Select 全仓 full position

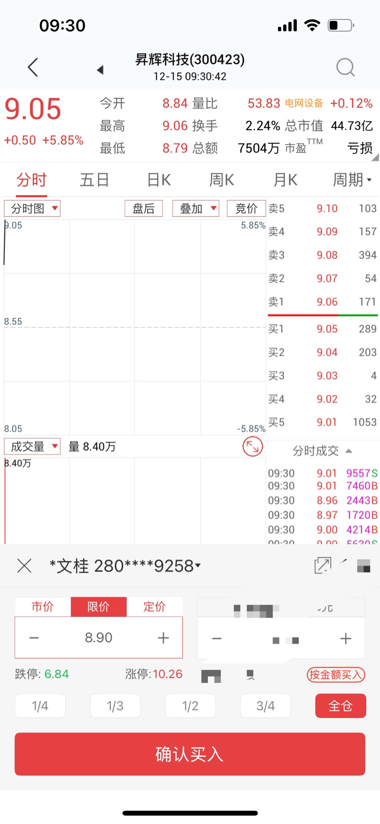(340, 706)
